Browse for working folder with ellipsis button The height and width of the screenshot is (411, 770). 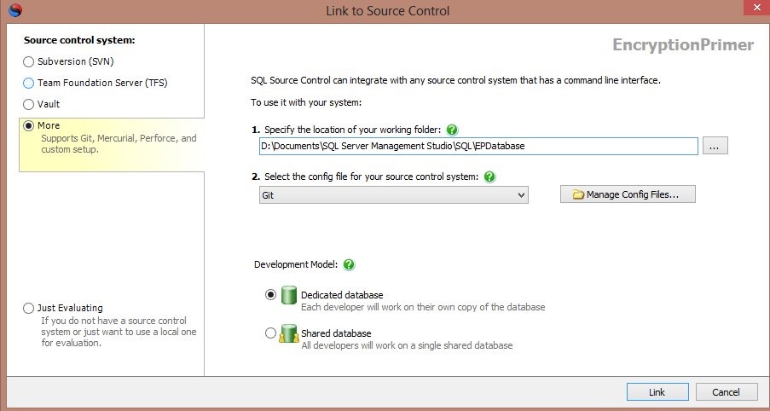coord(715,147)
